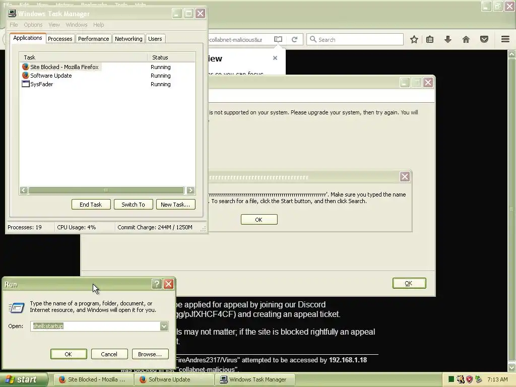Click the Task Manager title bar icon
This screenshot has width=516, height=387.
coord(12,13)
